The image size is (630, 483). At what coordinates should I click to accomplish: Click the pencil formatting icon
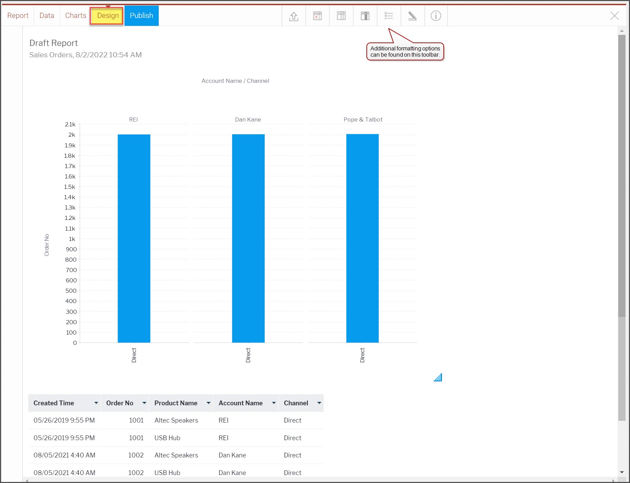[413, 16]
